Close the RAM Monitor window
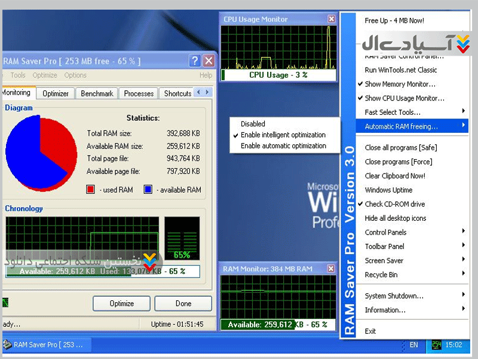478x359 pixels. coord(332,269)
